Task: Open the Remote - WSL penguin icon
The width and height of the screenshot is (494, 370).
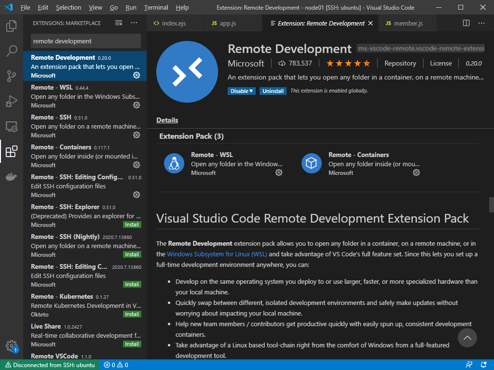Action: pyautogui.click(x=174, y=163)
